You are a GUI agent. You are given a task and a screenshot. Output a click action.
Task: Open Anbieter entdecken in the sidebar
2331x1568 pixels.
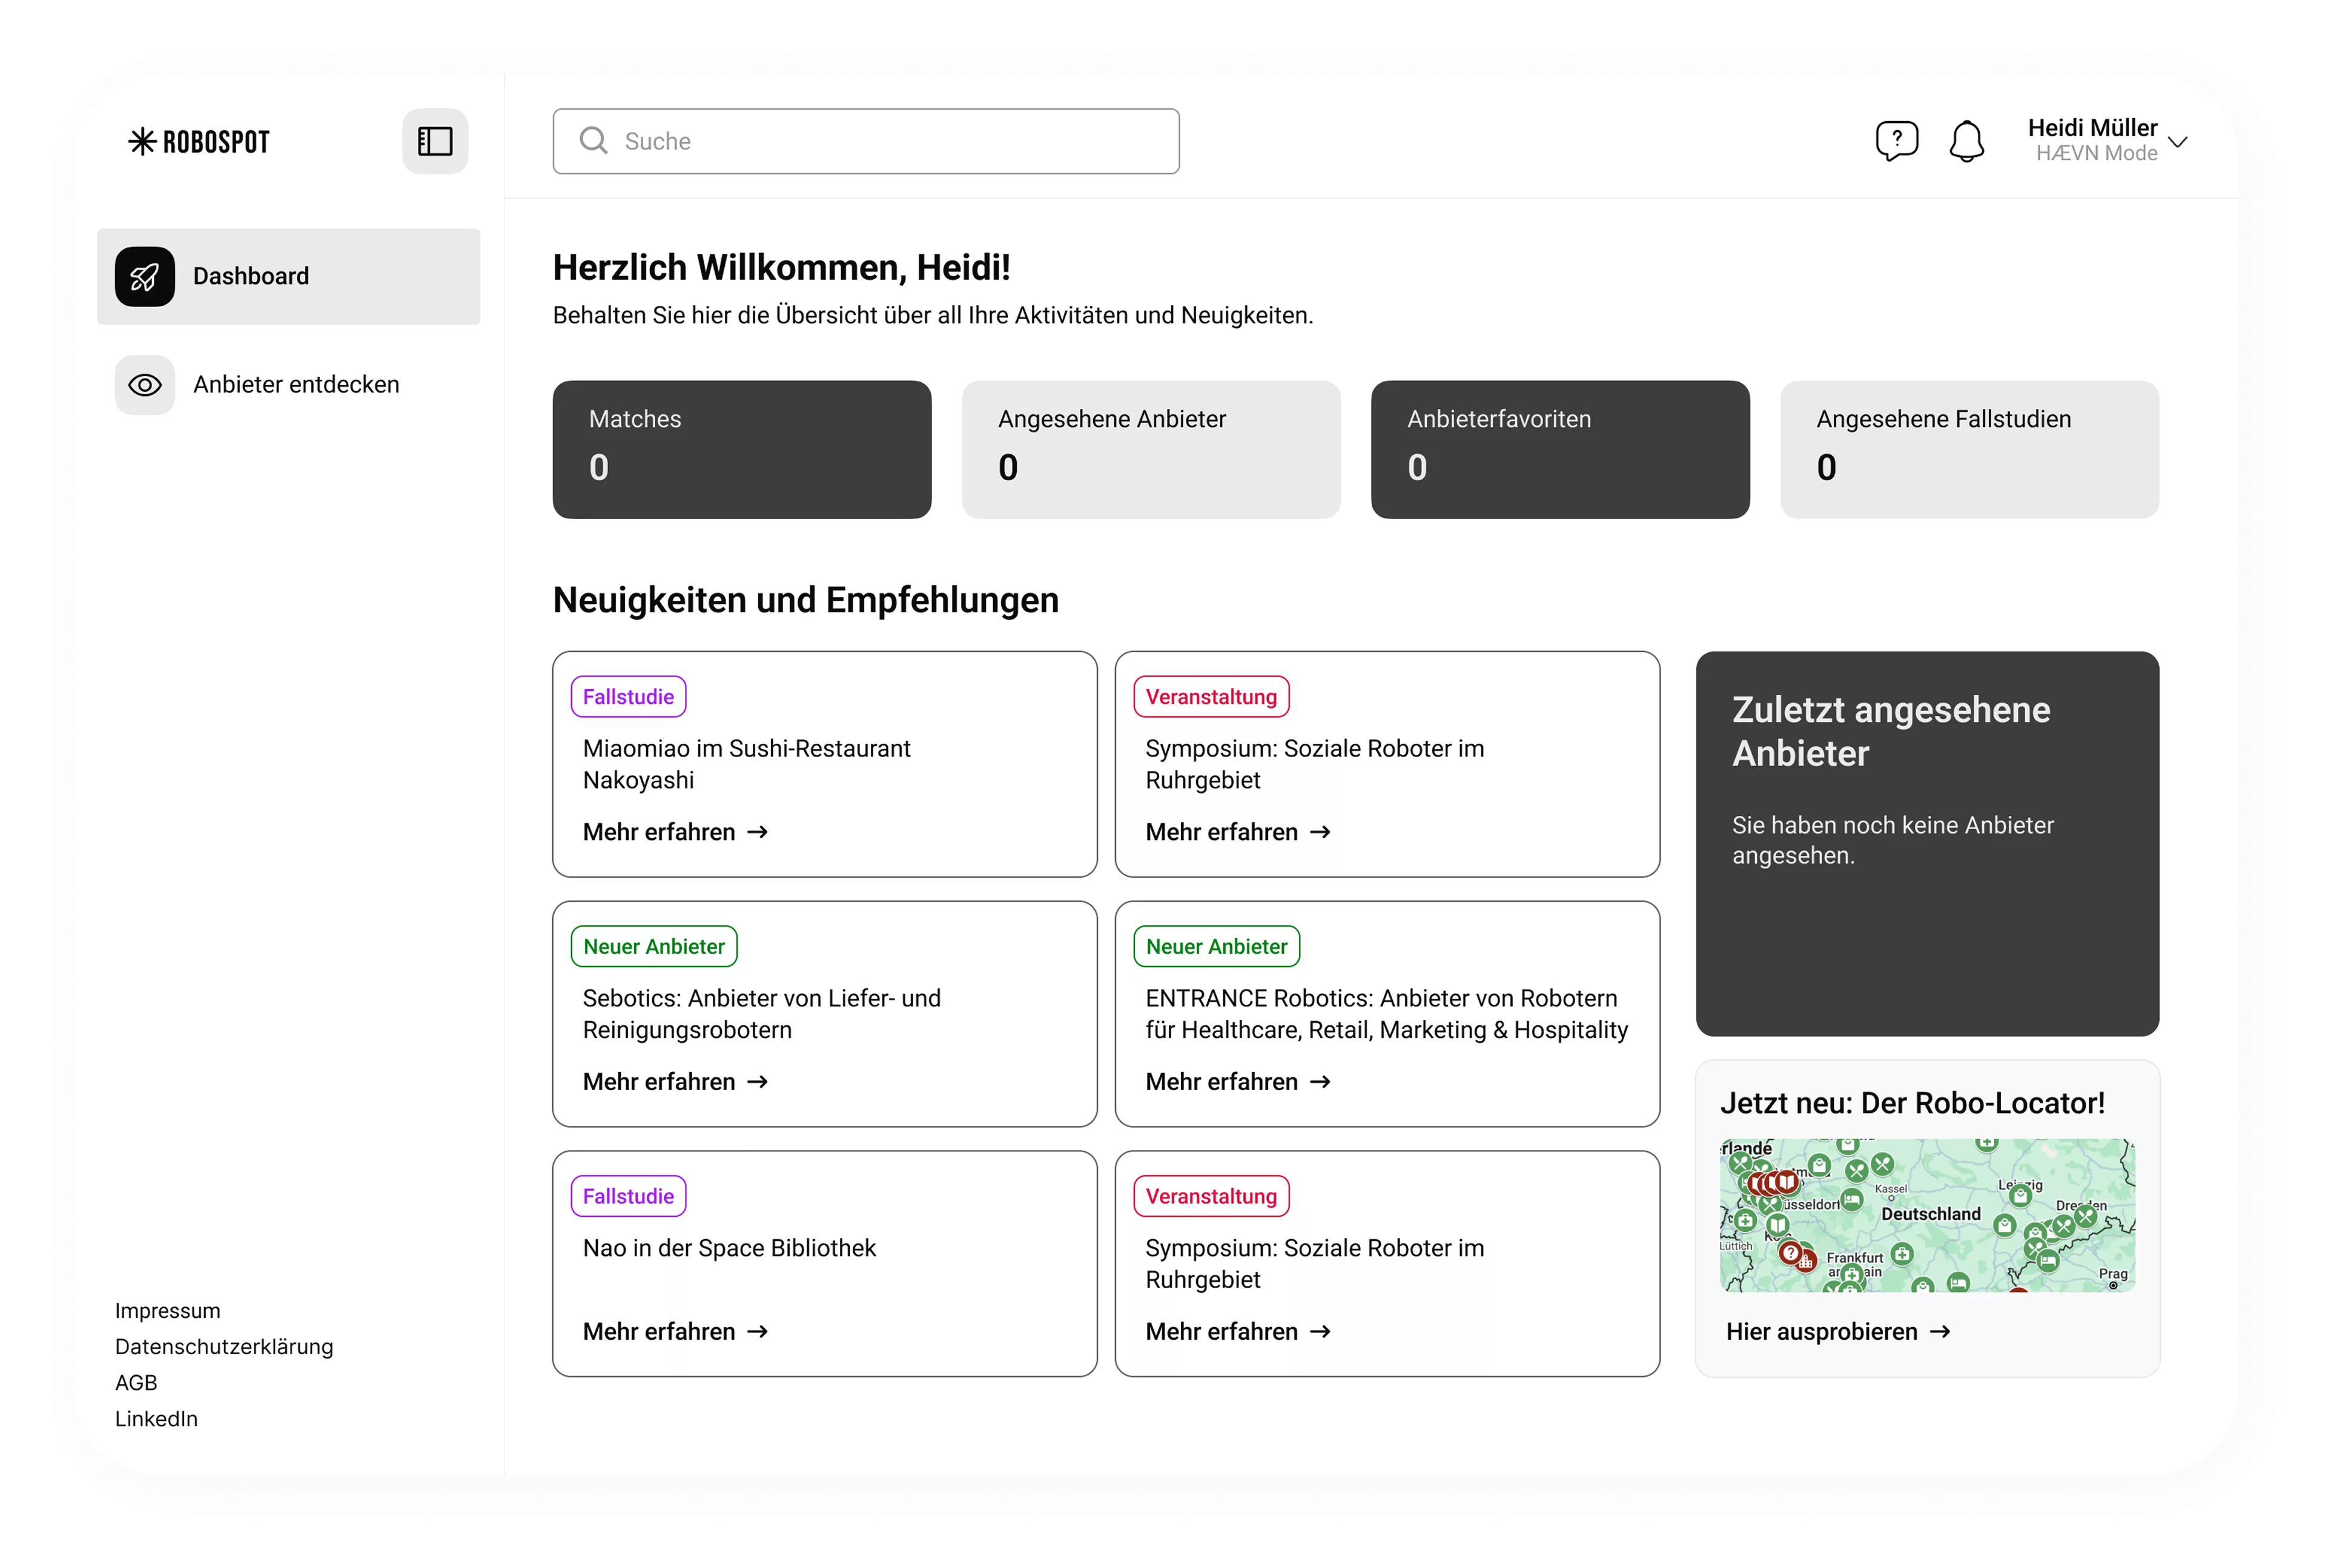click(x=288, y=385)
